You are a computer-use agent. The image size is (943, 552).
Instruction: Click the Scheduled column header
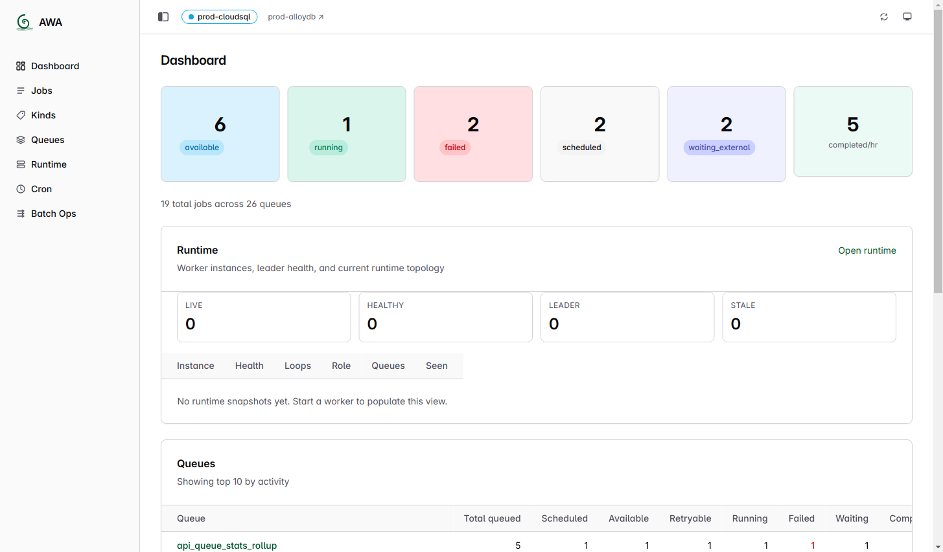565,518
